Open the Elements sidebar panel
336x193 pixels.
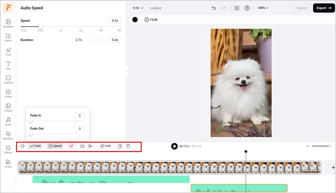(x=8, y=136)
